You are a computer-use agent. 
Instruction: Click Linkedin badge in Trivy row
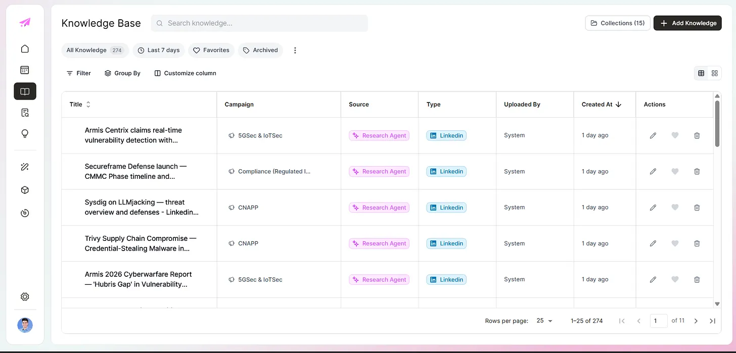[x=446, y=243]
